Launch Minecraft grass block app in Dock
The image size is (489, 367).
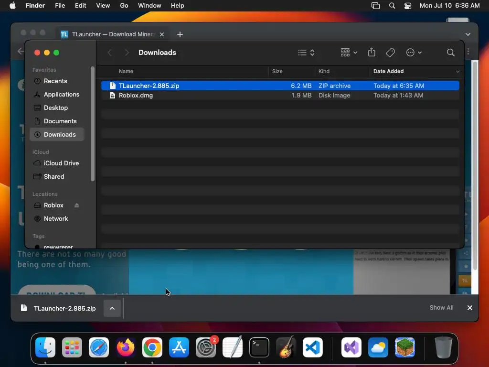(405, 347)
